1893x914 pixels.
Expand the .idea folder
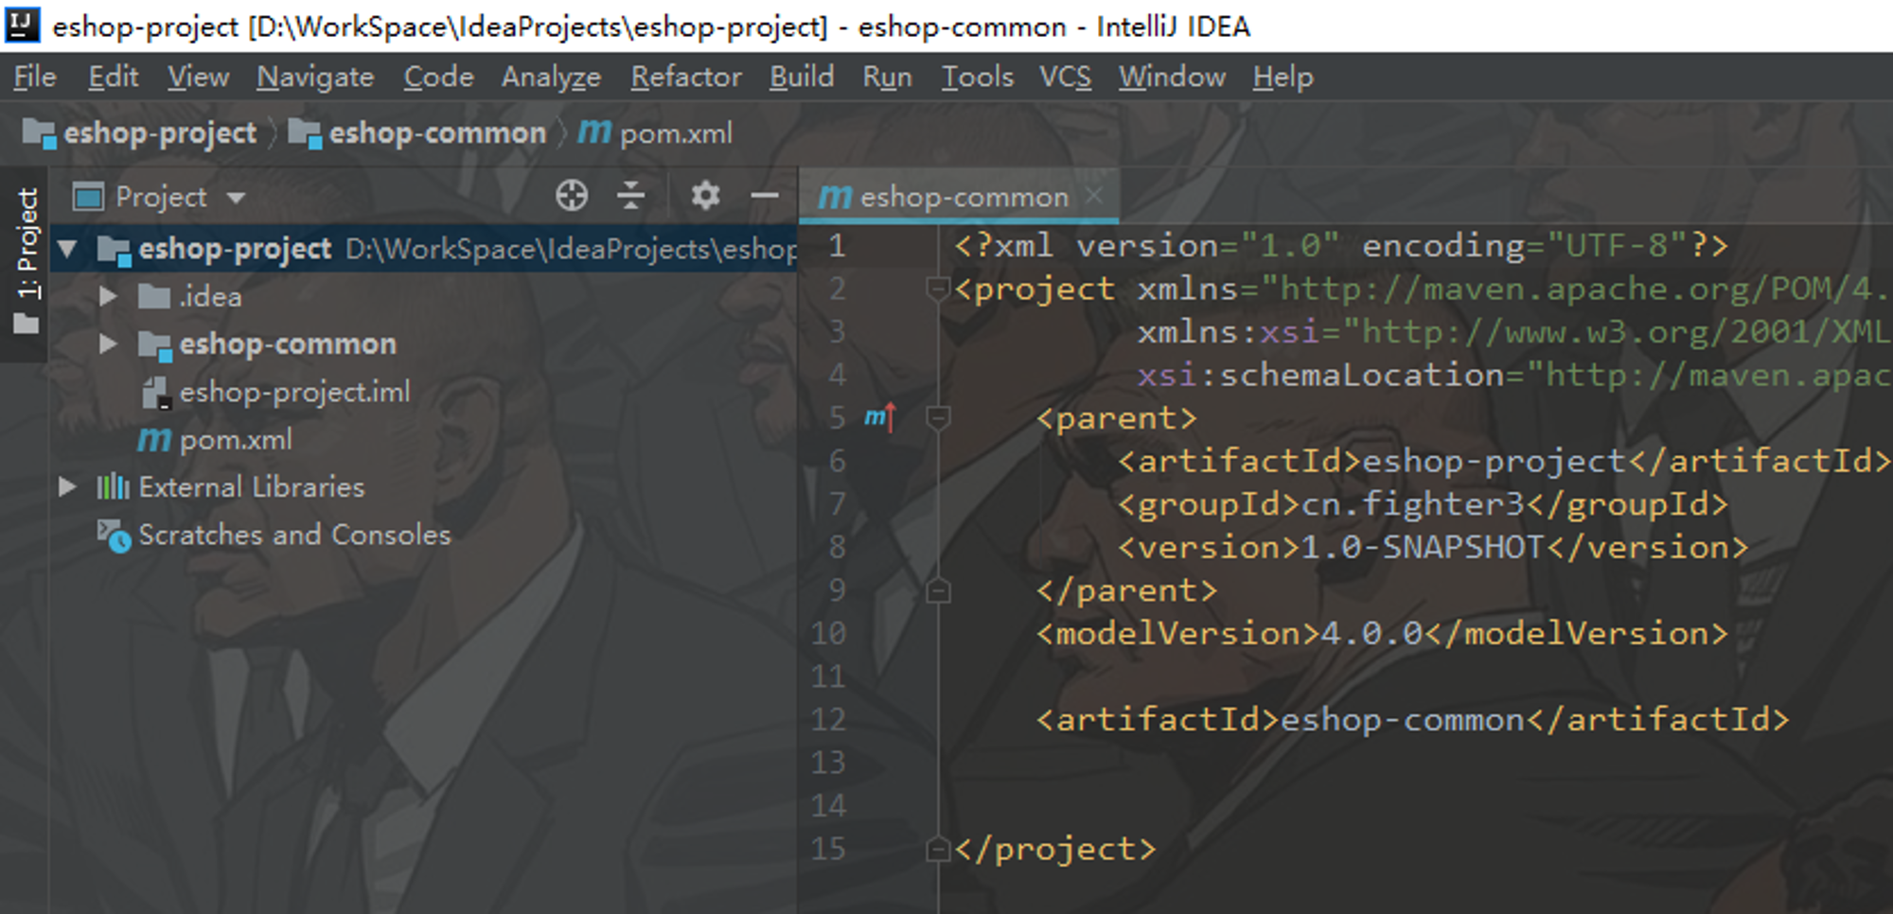click(108, 296)
